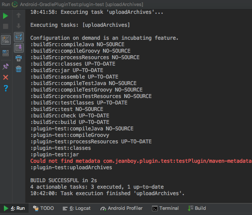Click the Restore Layout icon in left toolbar
Image resolution: width=252 pixels, height=215 pixels.
coord(6,53)
